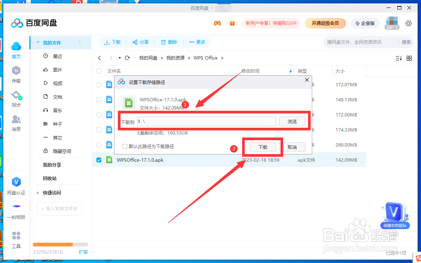
Task: Click the 删除 delete toolbar button
Action: [169, 42]
